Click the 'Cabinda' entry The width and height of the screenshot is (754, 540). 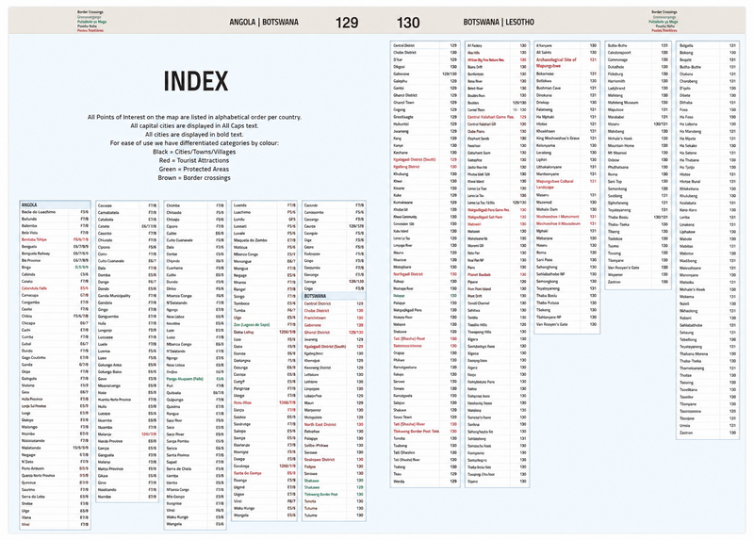click(x=28, y=274)
